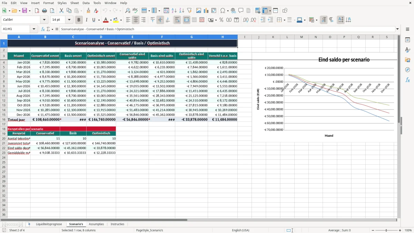414x233 pixels.
Task: Select column header D
Action: click(x=101, y=37)
